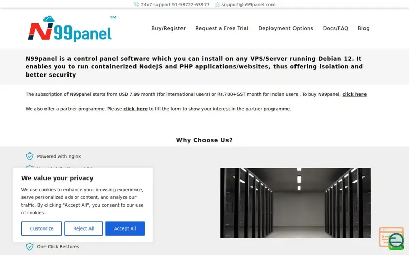Accept all cookies
The height and width of the screenshot is (255, 409).
coord(125,228)
